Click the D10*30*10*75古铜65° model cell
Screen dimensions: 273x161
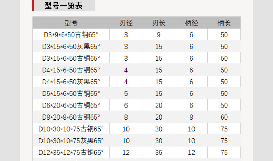(x=71, y=129)
